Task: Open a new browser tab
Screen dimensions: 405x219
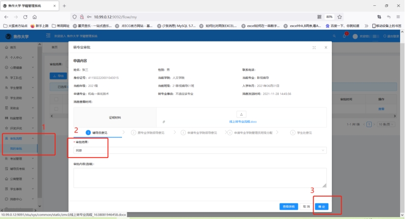Action: point(64,5)
